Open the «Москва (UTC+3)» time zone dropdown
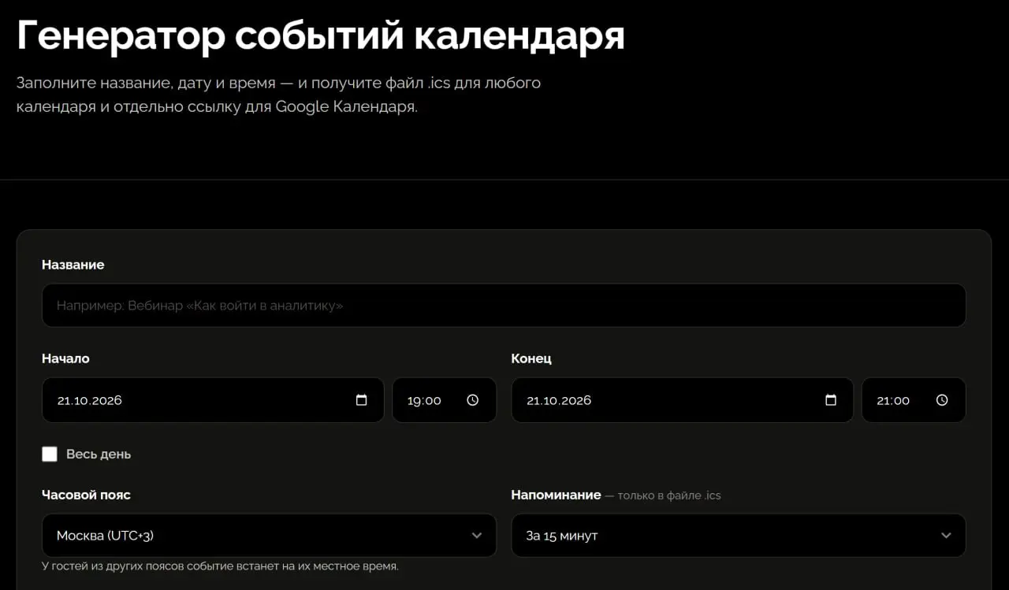Viewport: 1009px width, 590px height. (x=269, y=536)
